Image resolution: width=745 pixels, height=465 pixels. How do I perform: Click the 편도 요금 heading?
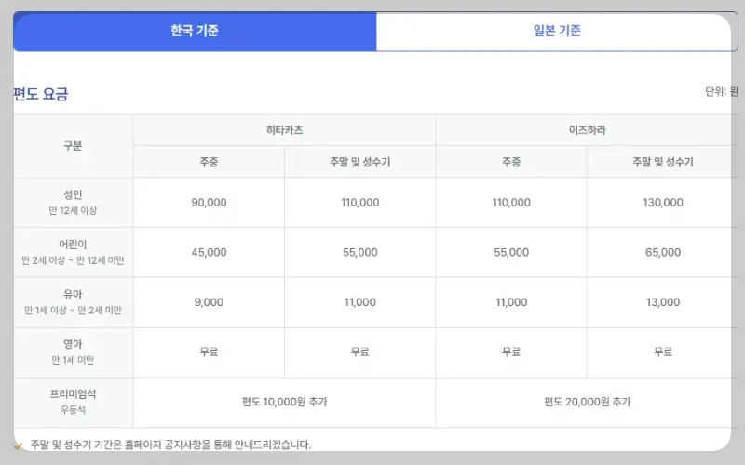[x=40, y=94]
